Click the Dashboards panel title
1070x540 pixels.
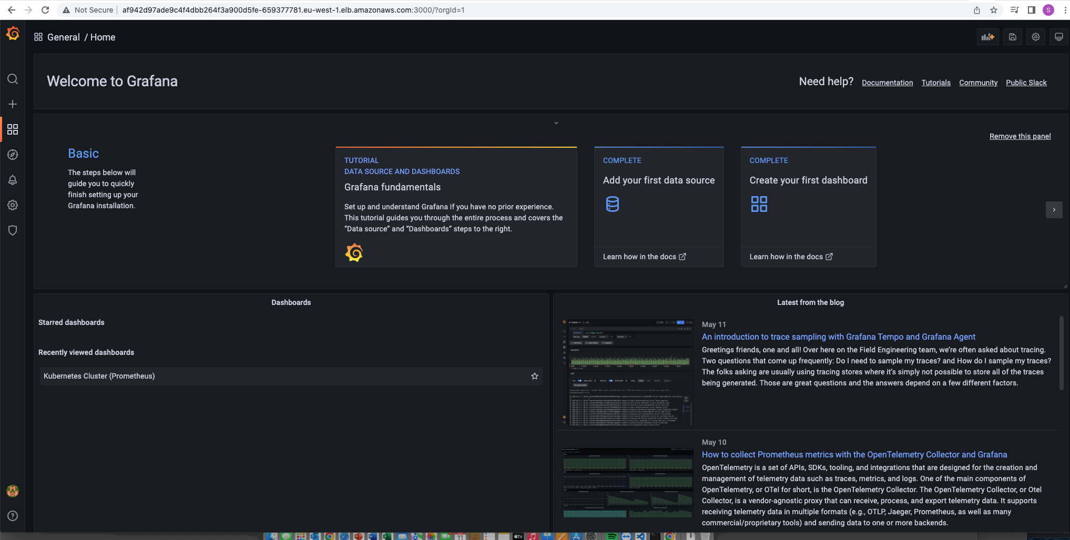291,302
